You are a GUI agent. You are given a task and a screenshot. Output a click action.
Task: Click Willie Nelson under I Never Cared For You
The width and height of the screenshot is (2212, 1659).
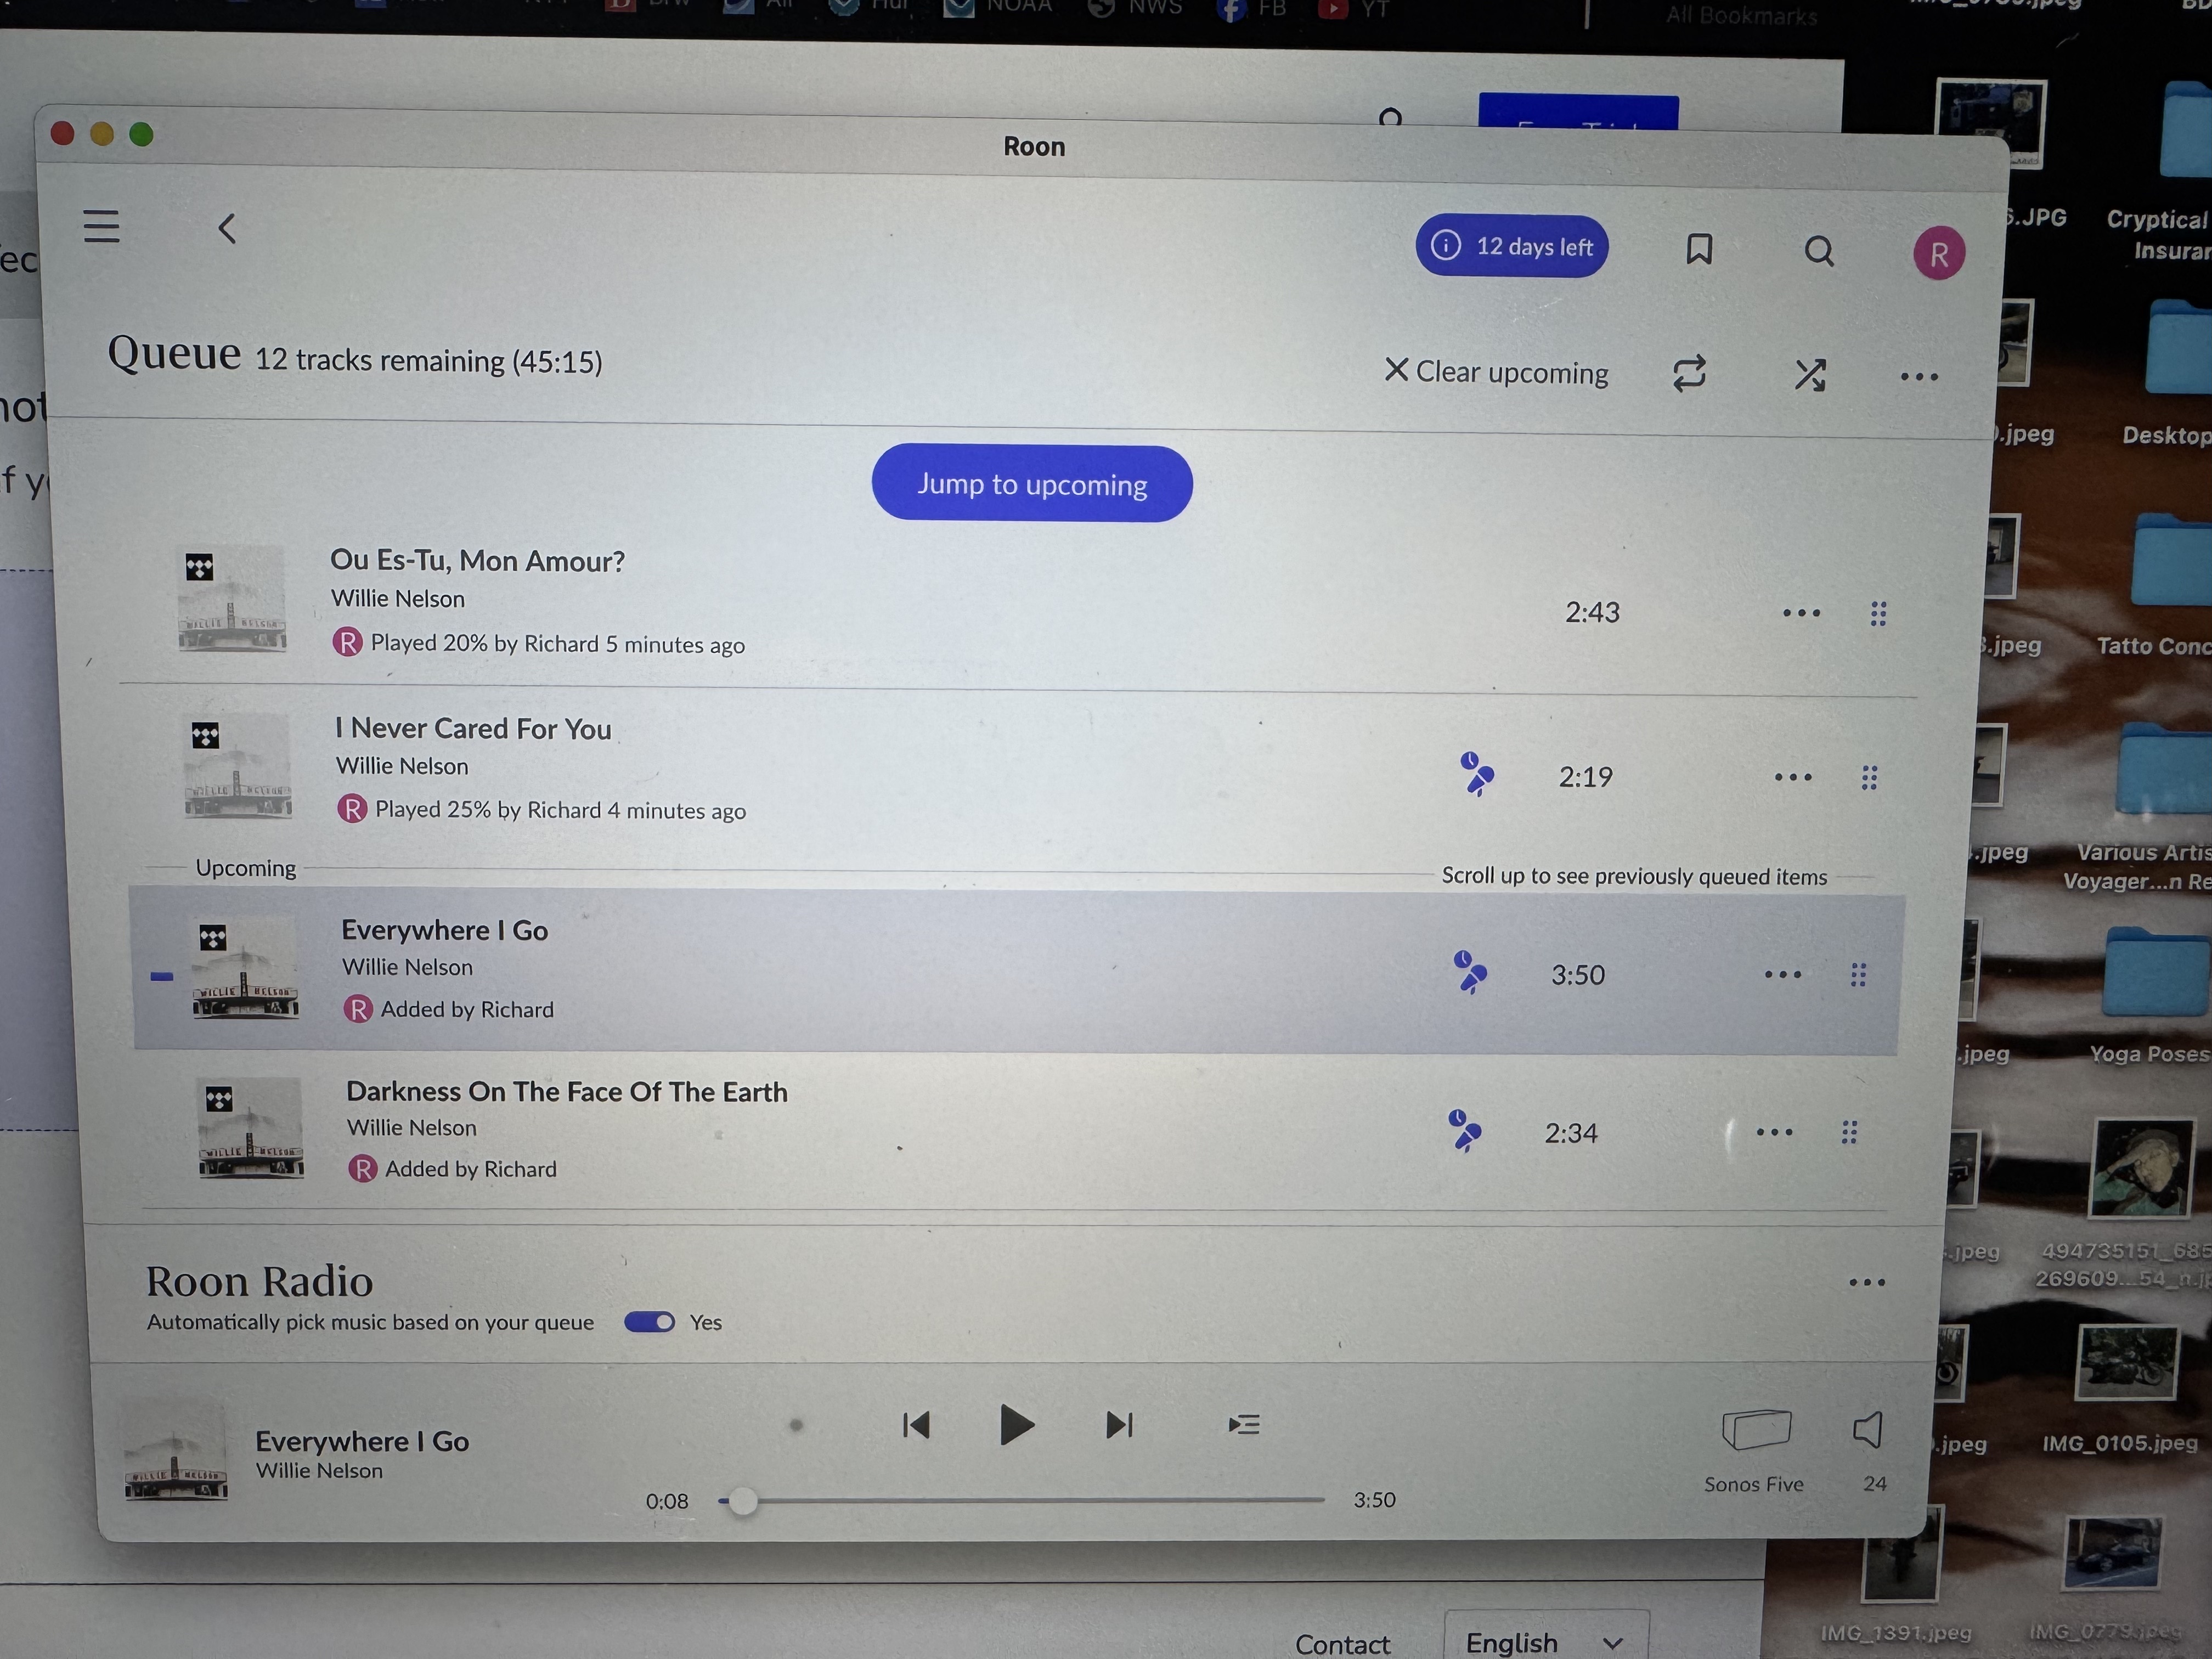(x=401, y=766)
